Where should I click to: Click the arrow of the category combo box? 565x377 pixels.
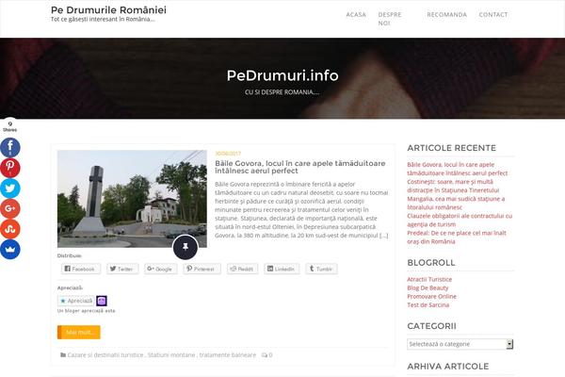(x=509, y=344)
